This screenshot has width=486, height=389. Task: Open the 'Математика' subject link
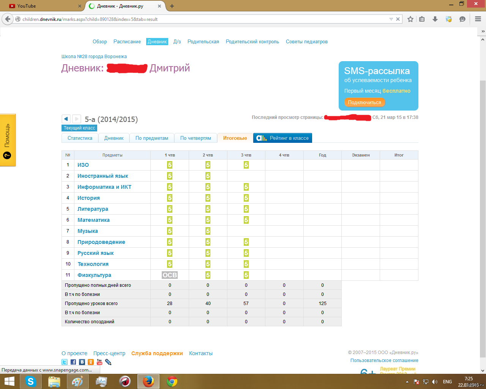[x=93, y=220]
